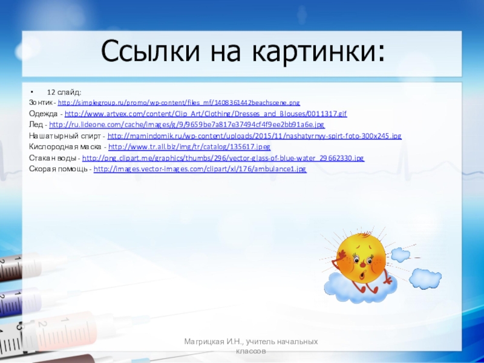The height and width of the screenshot is (363, 484).
Task: Select the slide title "Ссылки на картинки:"
Action: pyautogui.click(x=242, y=53)
